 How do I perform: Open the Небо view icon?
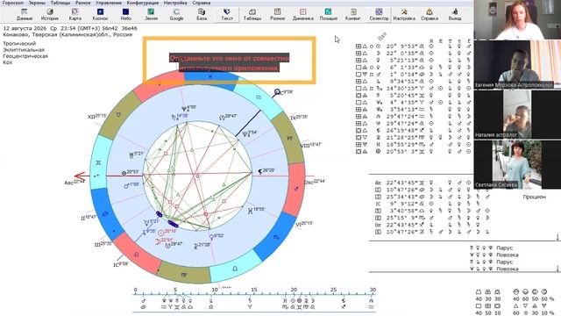click(125, 15)
